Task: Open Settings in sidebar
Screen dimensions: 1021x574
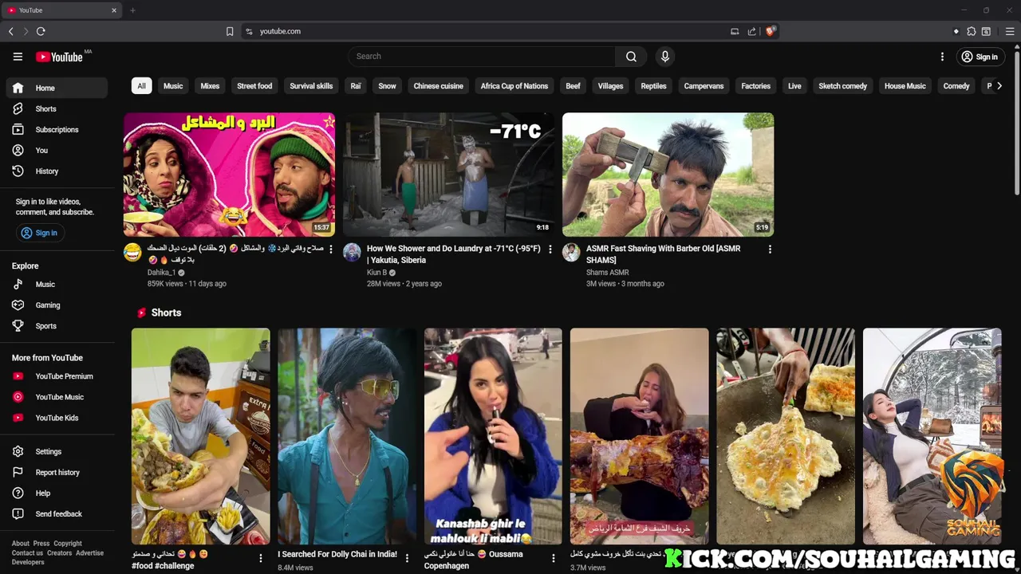Action: [x=56, y=451]
